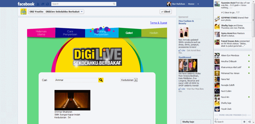Click Nur Hafzhan profile picture

(x=169, y=4)
